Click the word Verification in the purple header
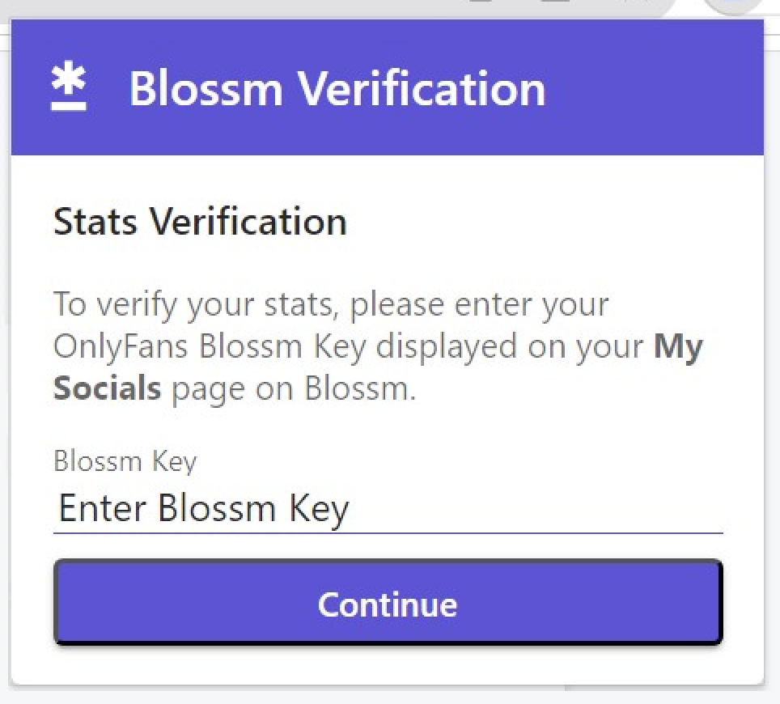The height and width of the screenshot is (704, 780). [422, 88]
